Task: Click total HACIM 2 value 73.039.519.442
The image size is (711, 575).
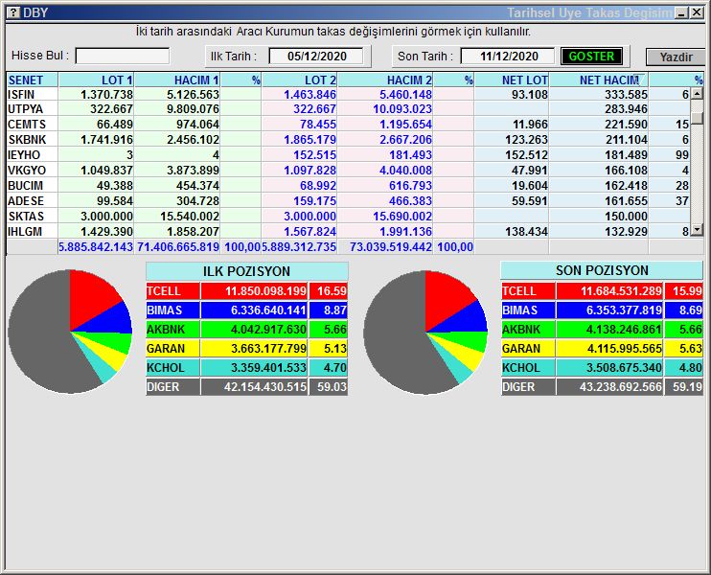Action: click(x=390, y=247)
